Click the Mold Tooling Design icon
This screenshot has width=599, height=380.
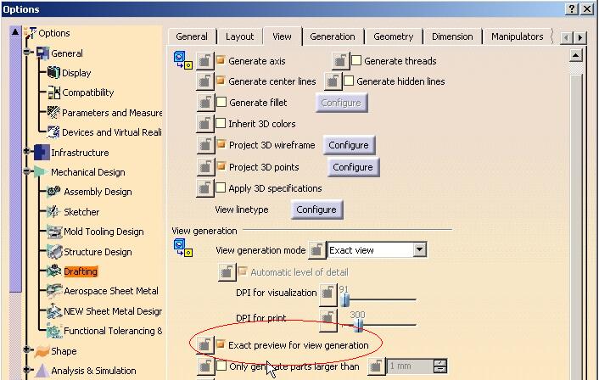[53, 232]
